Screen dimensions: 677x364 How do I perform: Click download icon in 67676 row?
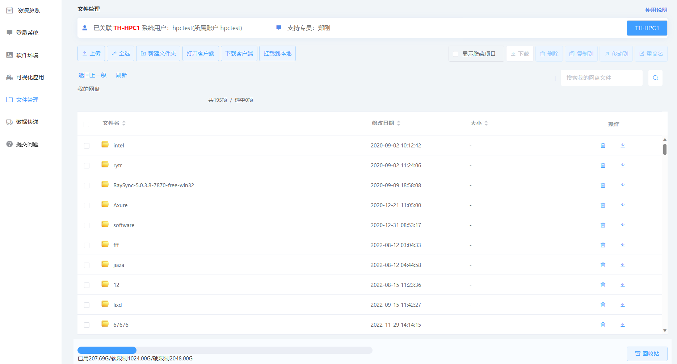pos(623,325)
